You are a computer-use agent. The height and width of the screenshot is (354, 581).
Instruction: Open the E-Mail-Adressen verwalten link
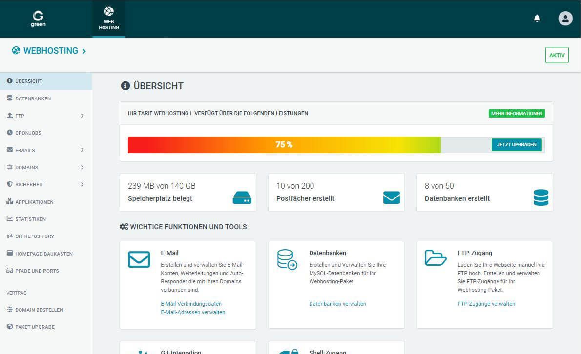coord(193,312)
